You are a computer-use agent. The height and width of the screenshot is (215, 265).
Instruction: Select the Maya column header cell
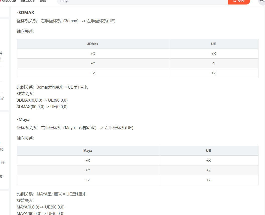click(88, 151)
